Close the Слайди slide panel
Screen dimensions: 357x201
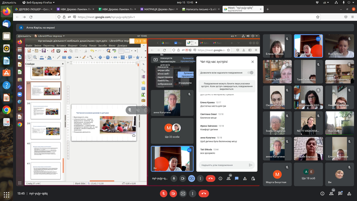[63, 64]
